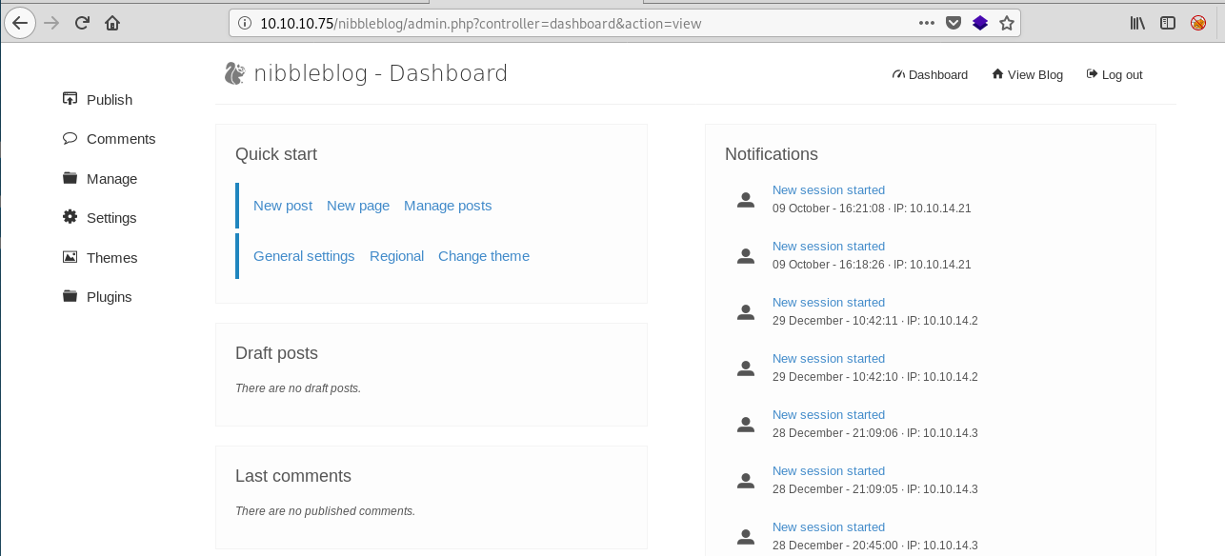The height and width of the screenshot is (556, 1225).
Task: Go back using the browser back arrow
Action: tap(20, 23)
